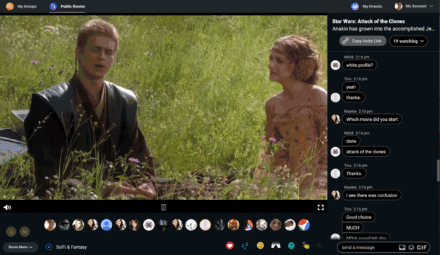Screen dimensions: 440x255
Task: Mute the video volume speaker icon
Action: (7, 208)
